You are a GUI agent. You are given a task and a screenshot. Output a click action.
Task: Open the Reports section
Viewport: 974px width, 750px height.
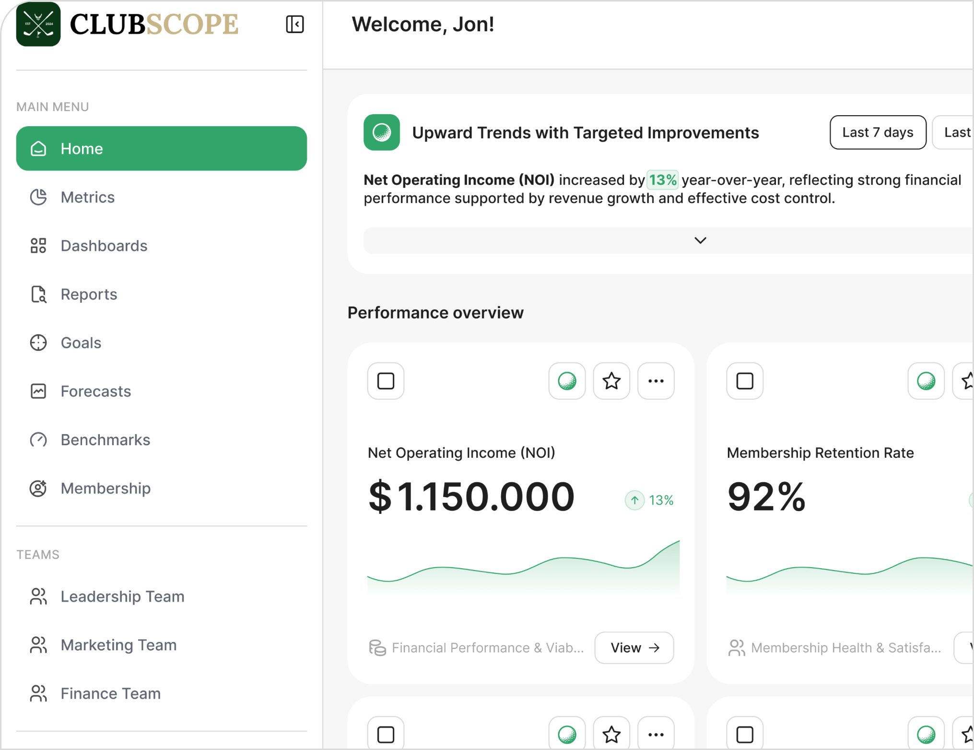[88, 294]
